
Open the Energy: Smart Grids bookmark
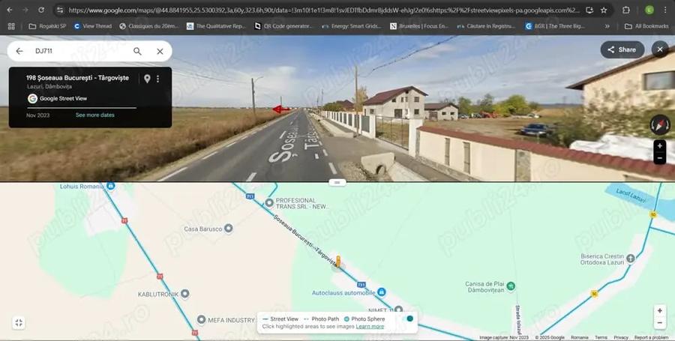pos(352,26)
